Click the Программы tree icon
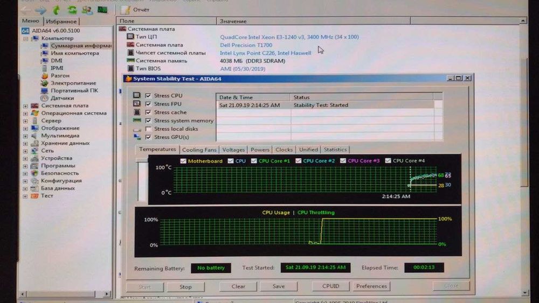Image resolution: width=539 pixels, height=303 pixels. [x=34, y=166]
